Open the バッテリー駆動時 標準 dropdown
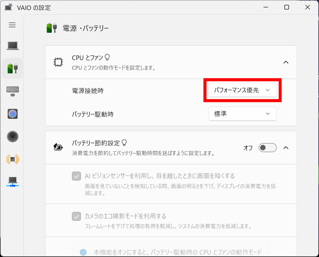Screen dimensions: 319x257 point(242,114)
